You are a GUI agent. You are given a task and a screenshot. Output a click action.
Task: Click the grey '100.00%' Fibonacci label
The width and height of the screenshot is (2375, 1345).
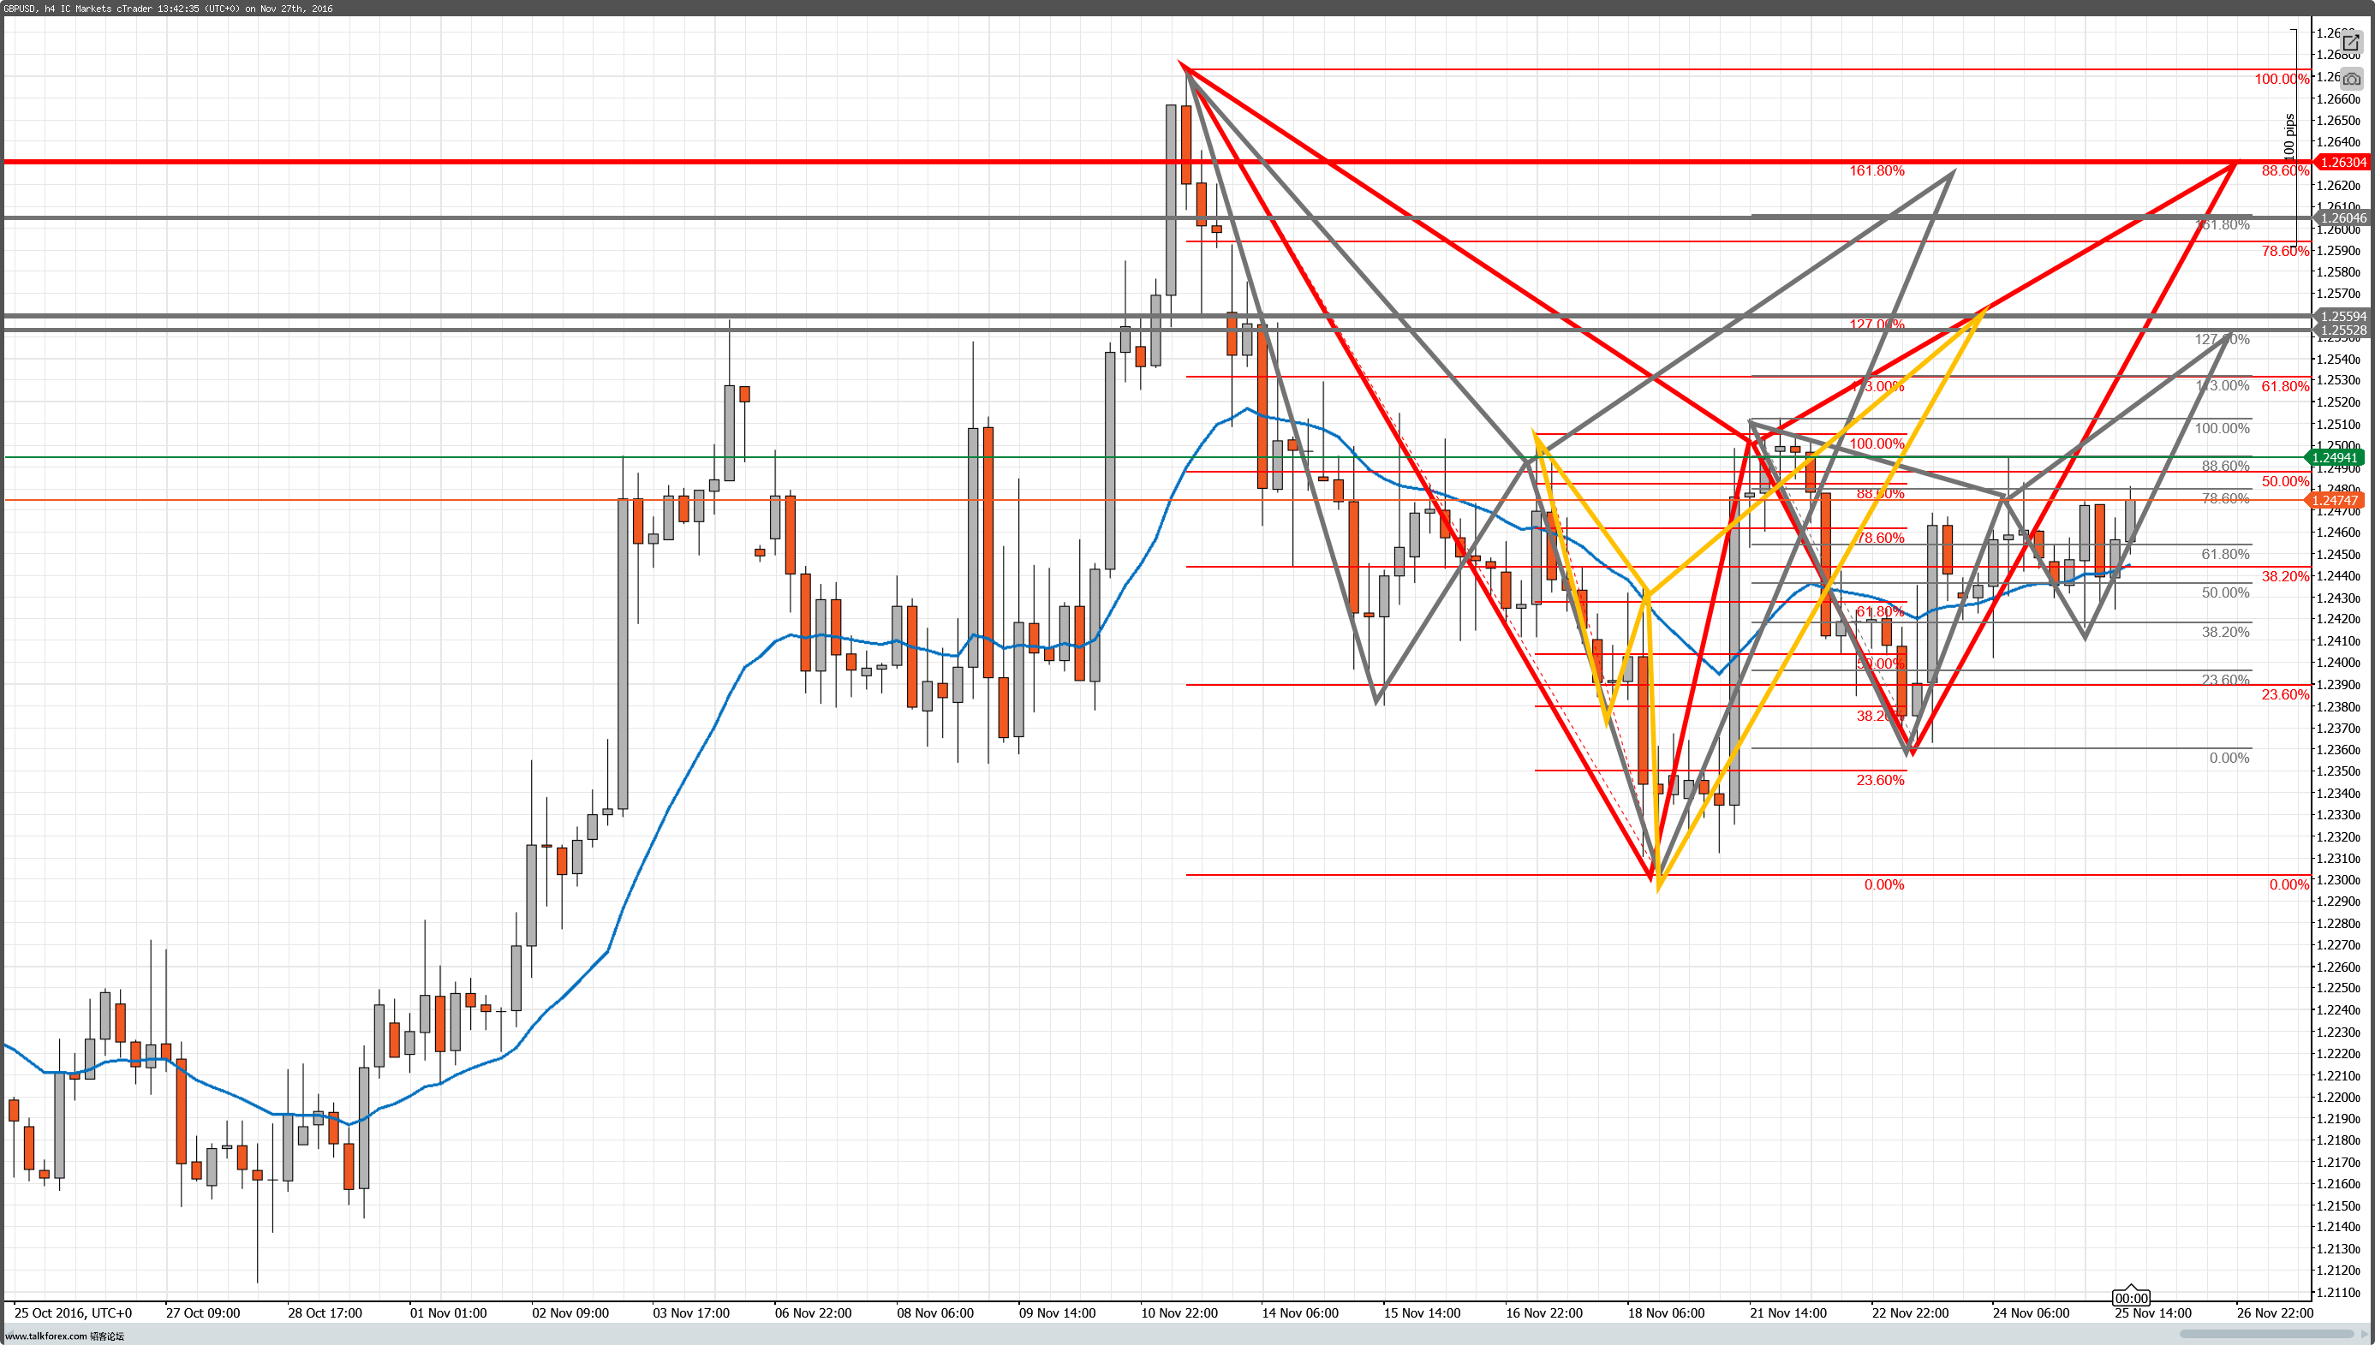point(2223,429)
